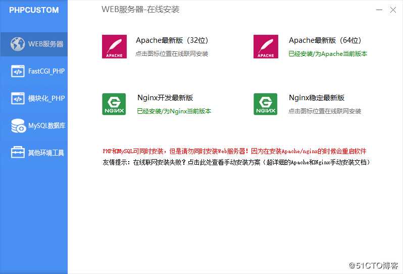Click the WEB服务器-在线安装 window title
403x274 pixels.
pyautogui.click(x=140, y=10)
